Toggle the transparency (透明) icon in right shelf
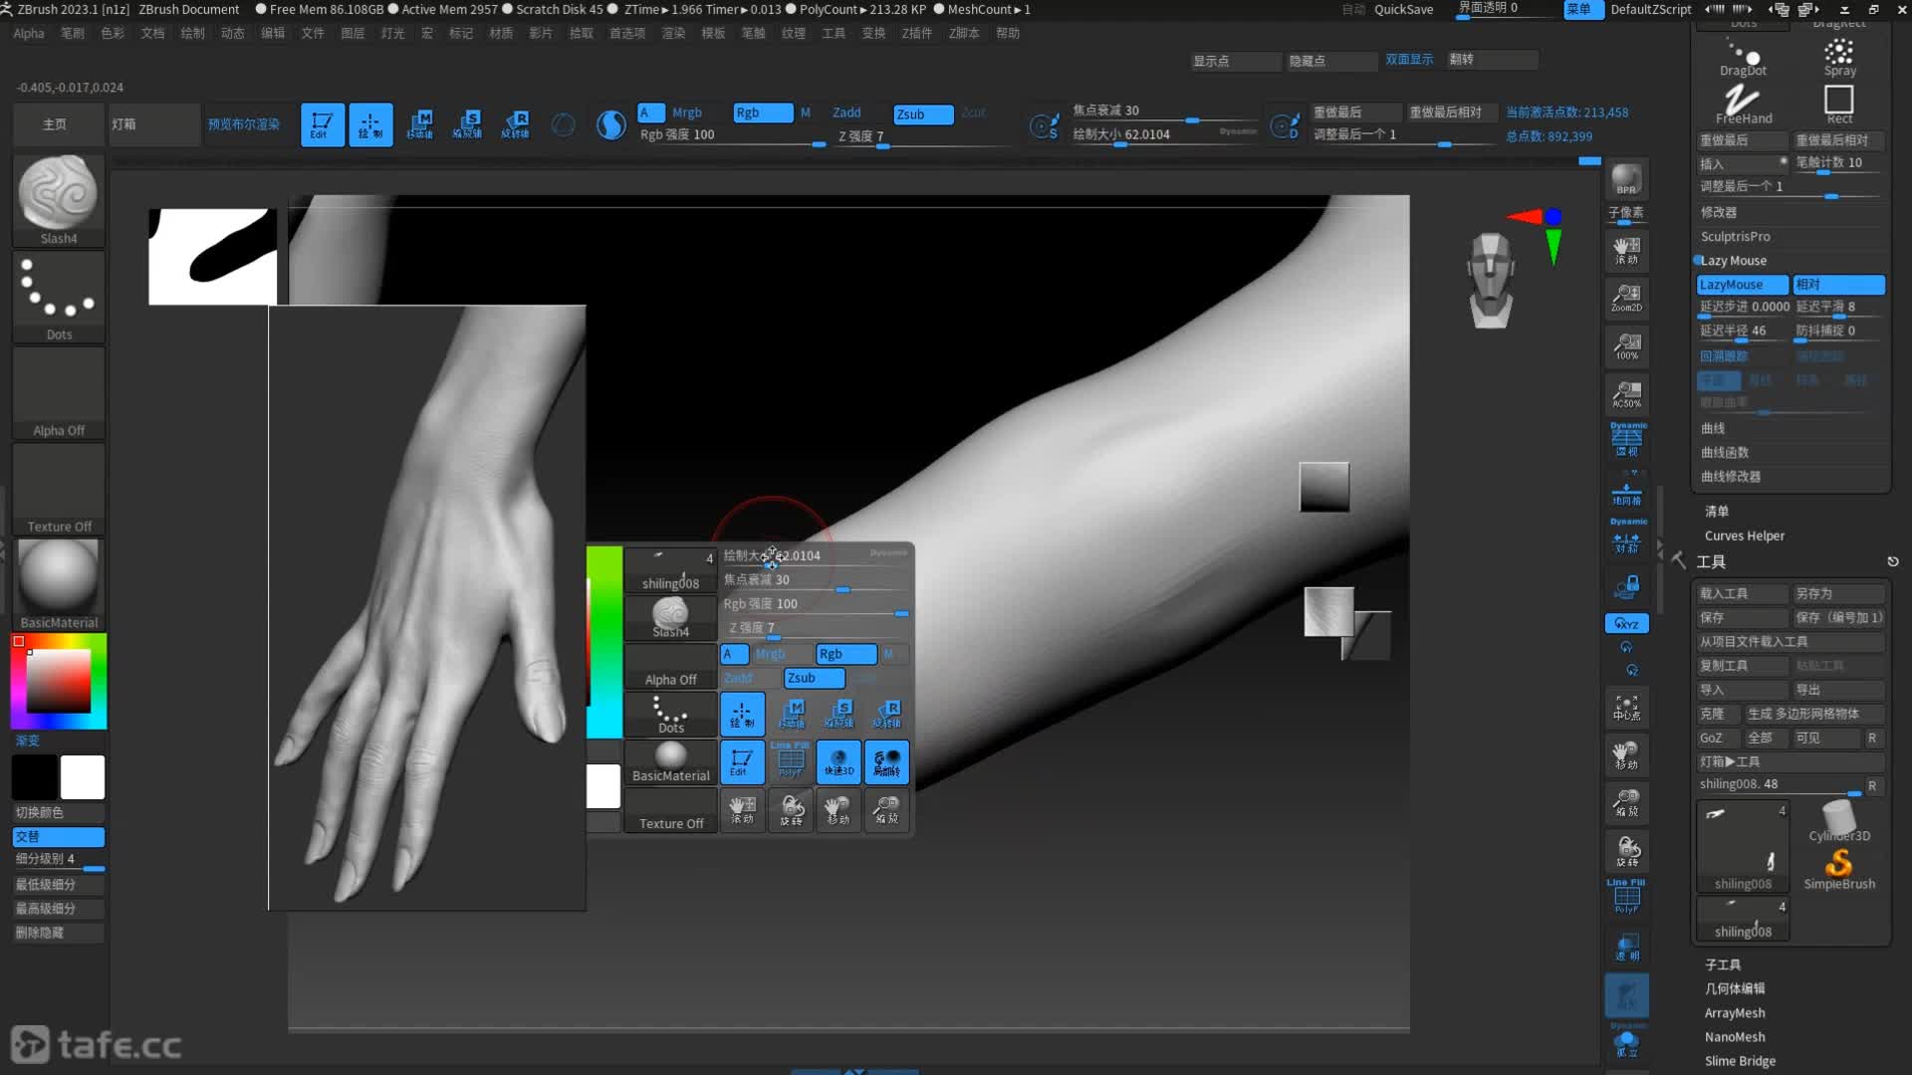 coord(1626,947)
